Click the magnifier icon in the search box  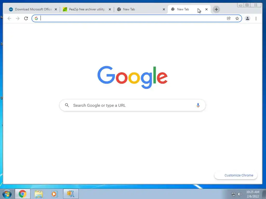click(67, 105)
